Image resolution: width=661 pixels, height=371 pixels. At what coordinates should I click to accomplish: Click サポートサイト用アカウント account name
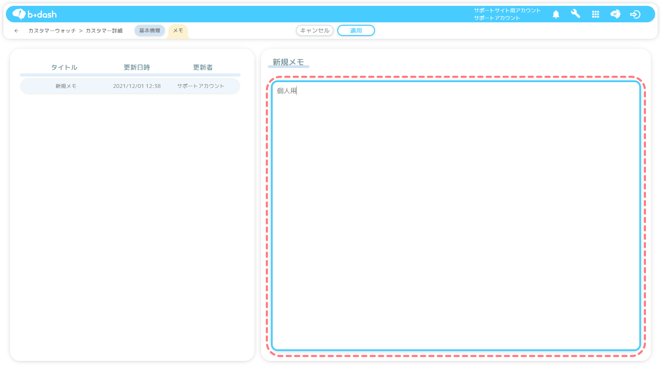507,10
